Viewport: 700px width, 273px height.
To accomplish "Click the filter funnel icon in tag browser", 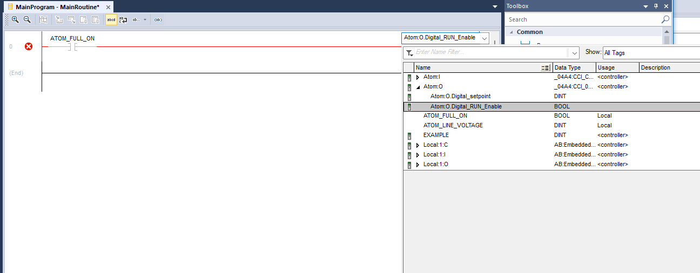I will click(x=410, y=53).
